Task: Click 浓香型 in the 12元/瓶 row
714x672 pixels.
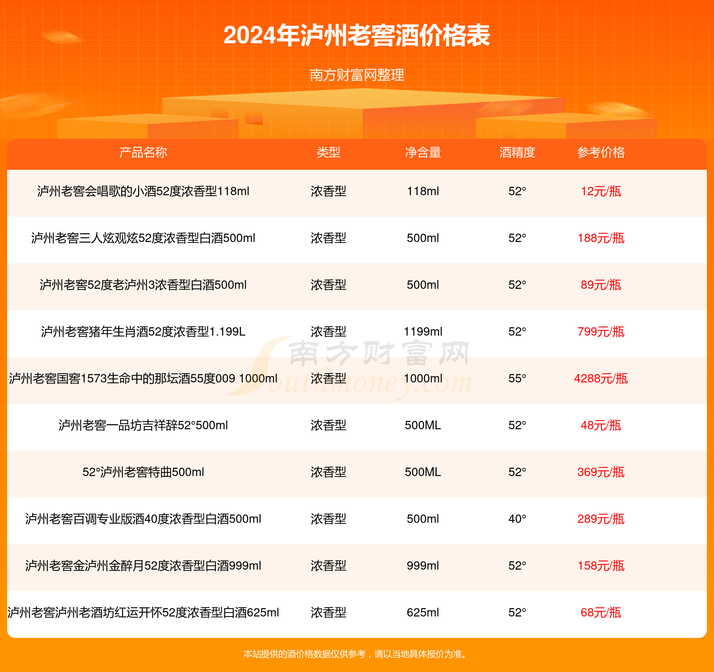Action: pyautogui.click(x=328, y=191)
